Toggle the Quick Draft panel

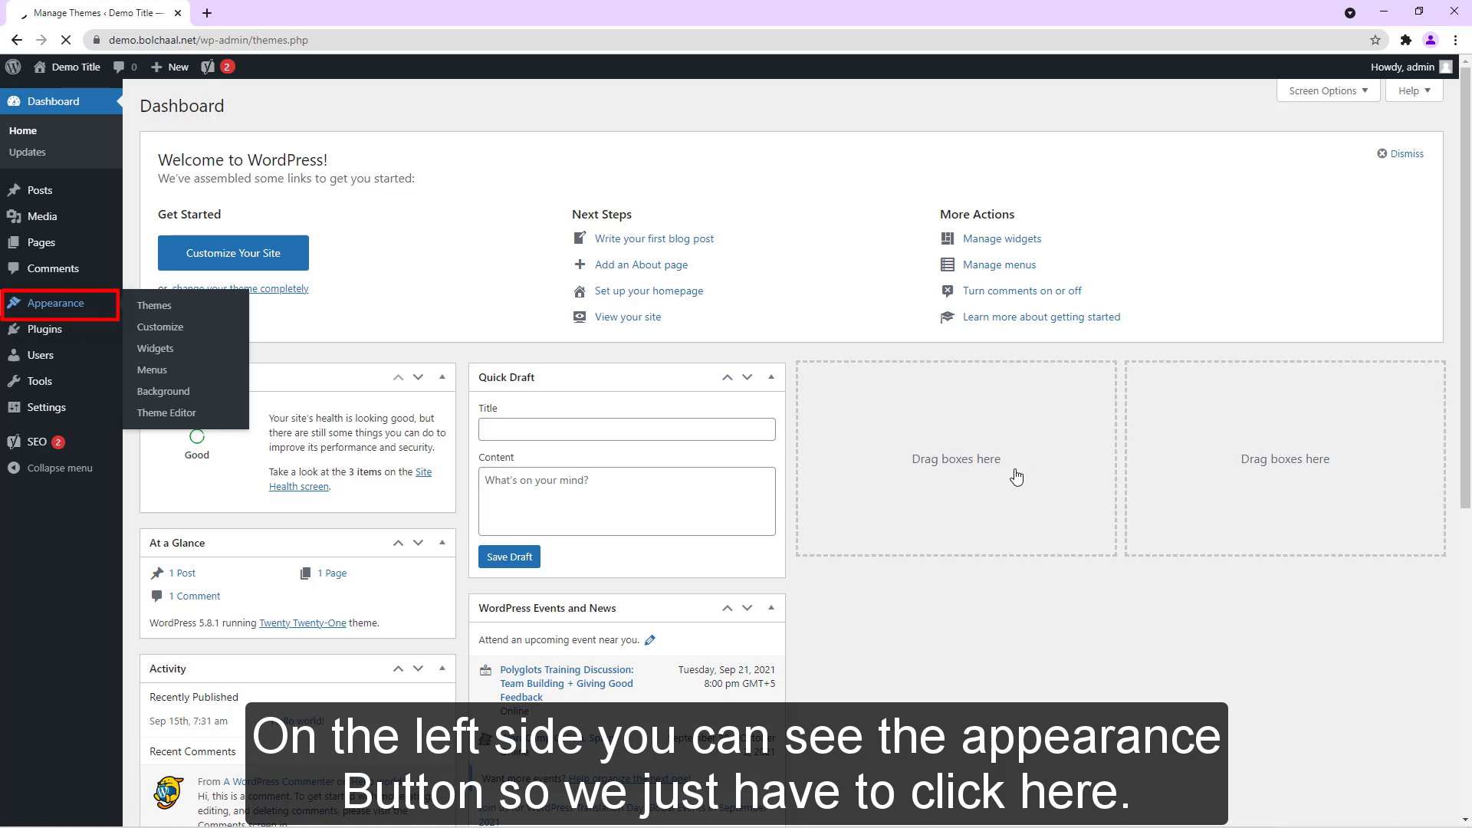click(x=771, y=377)
